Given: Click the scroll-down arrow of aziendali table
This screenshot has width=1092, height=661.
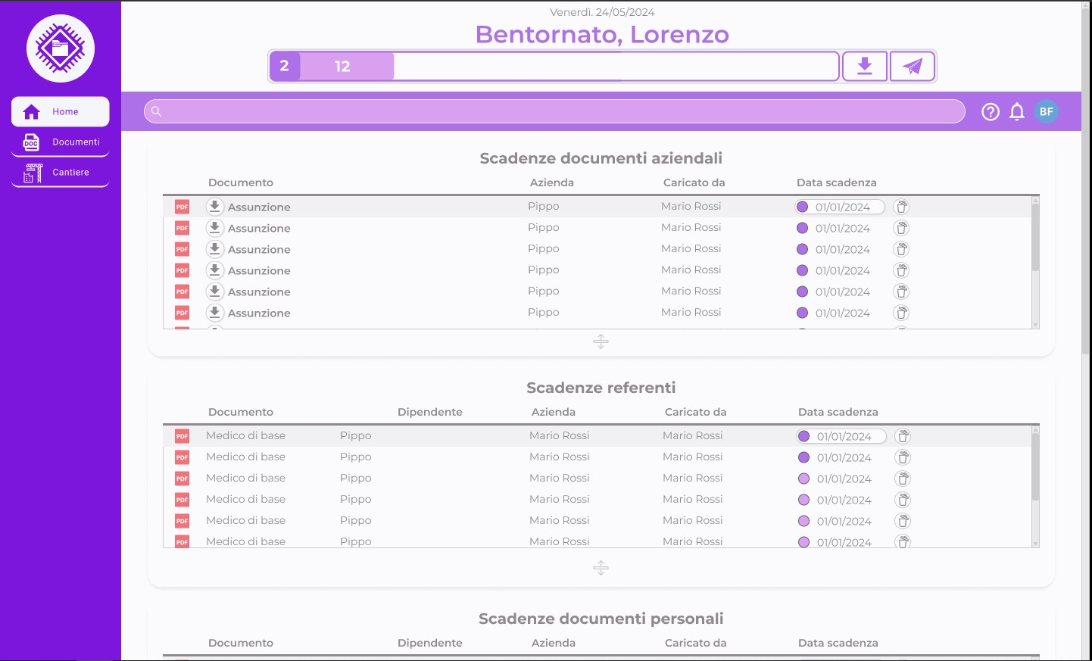Looking at the screenshot, I should 1035,325.
